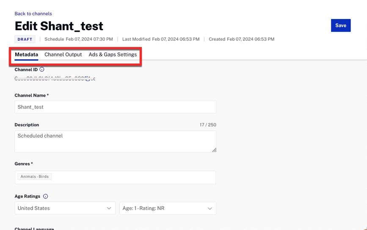Click the copy icon beside the Channel ID value
Viewport: 367px width, 230px height.
[88, 78]
